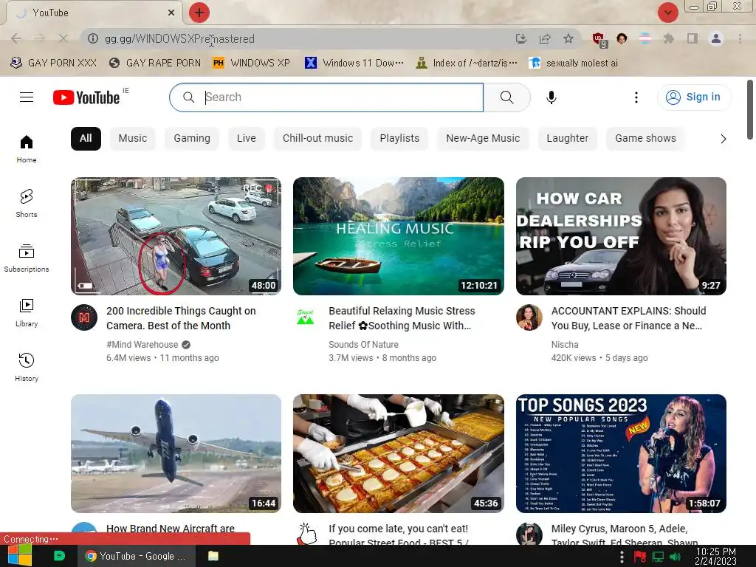This screenshot has height=567, width=756.
Task: View site information icon in address bar
Action: click(92, 38)
